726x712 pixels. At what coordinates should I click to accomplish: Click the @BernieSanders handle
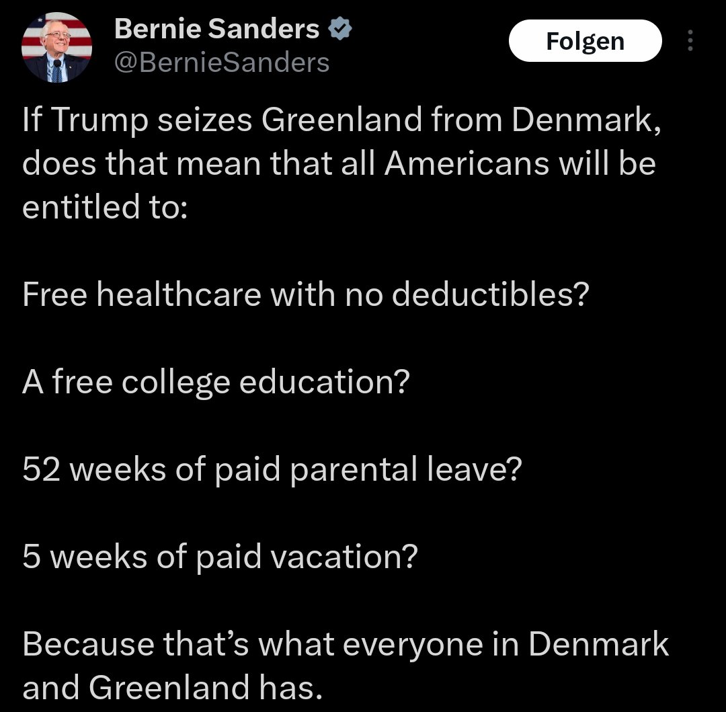[x=222, y=63]
